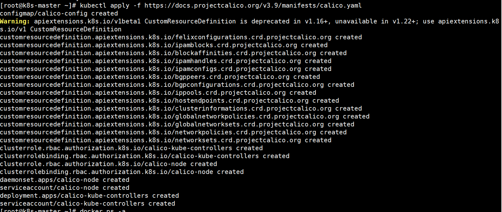Click the clusterrolebinding calico-node created line

122,172
